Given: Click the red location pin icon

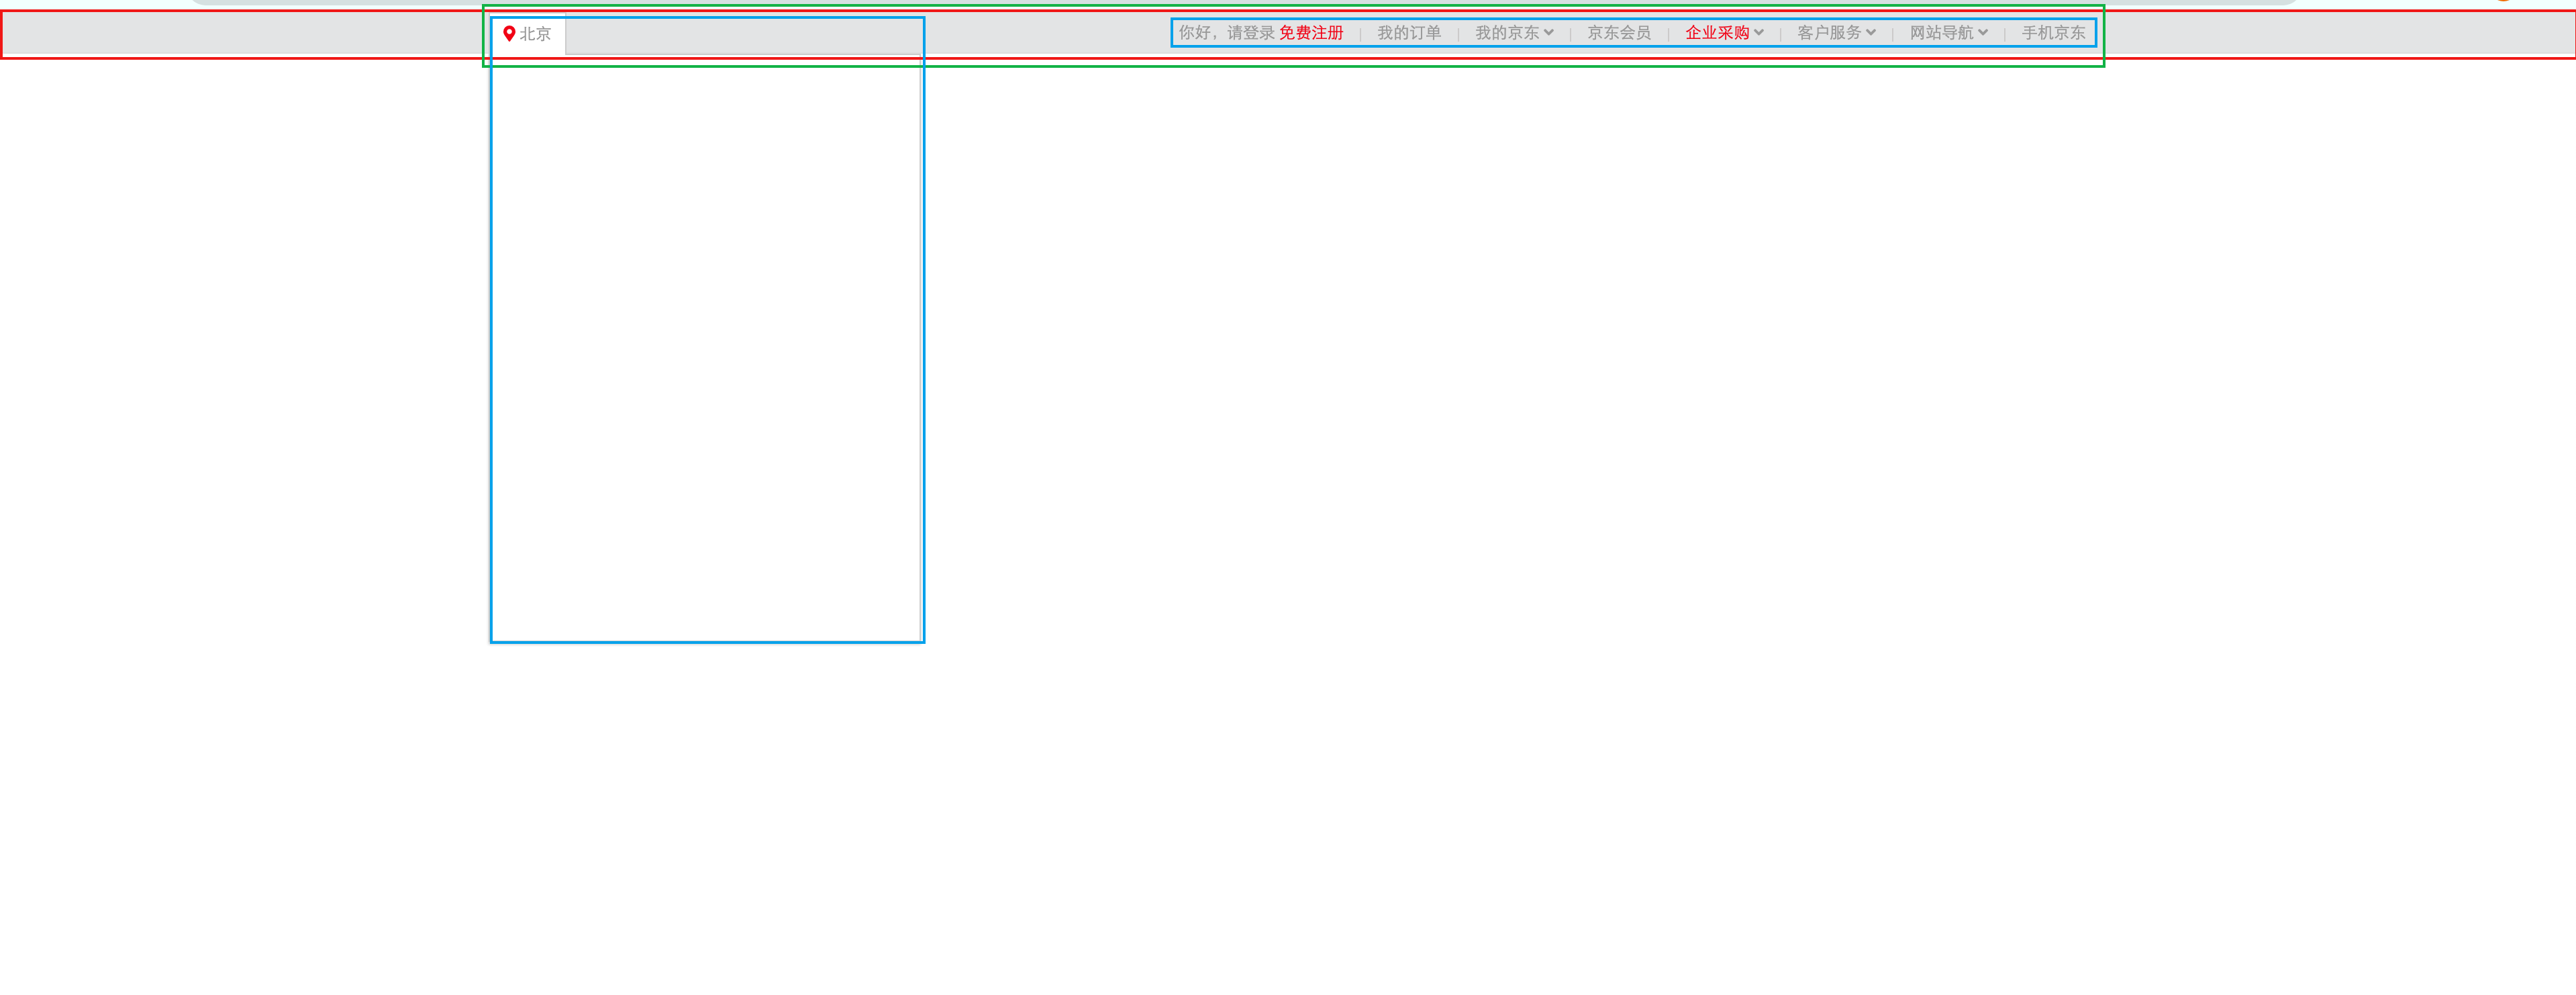Looking at the screenshot, I should click(x=509, y=34).
